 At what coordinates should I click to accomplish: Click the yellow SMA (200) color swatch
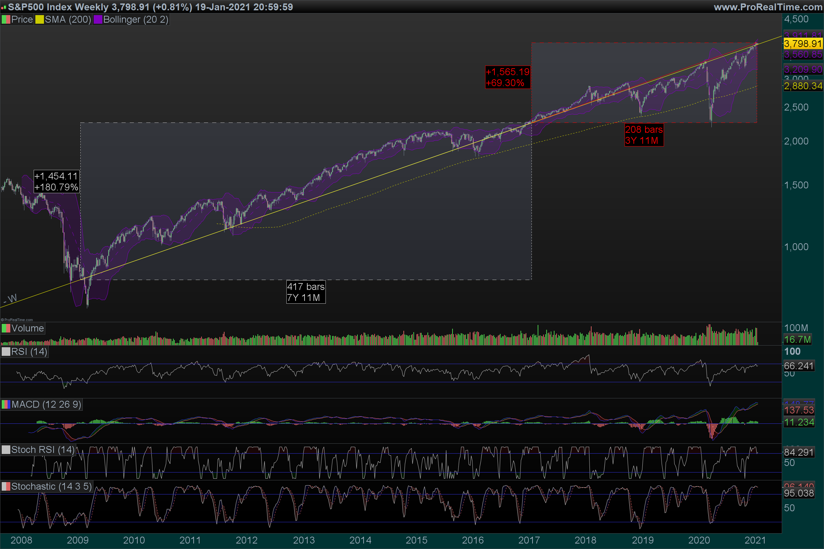(x=39, y=20)
